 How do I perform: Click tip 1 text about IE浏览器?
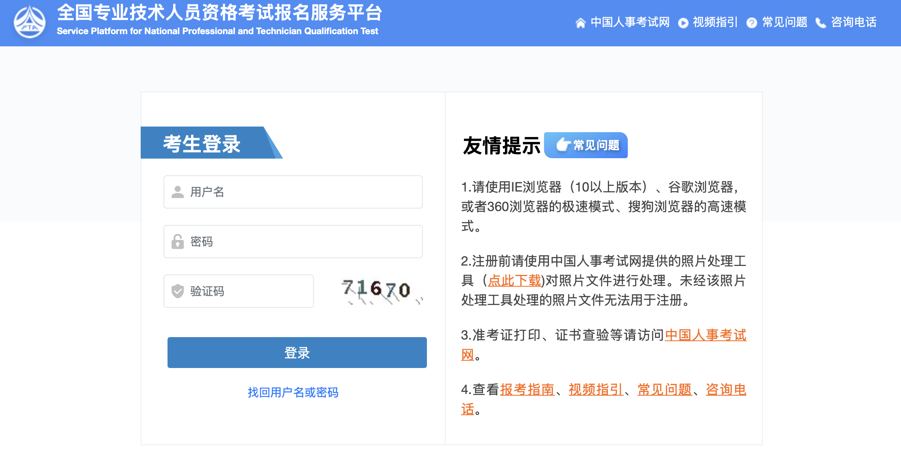pyautogui.click(x=603, y=207)
